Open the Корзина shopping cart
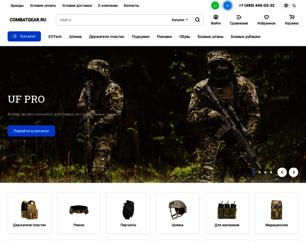Viewport: 306px width, 242px height. pos(292,20)
